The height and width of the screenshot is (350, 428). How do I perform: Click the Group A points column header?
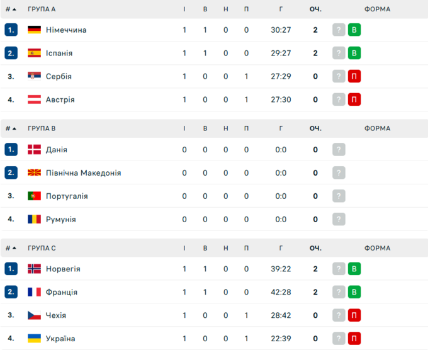tap(315, 9)
